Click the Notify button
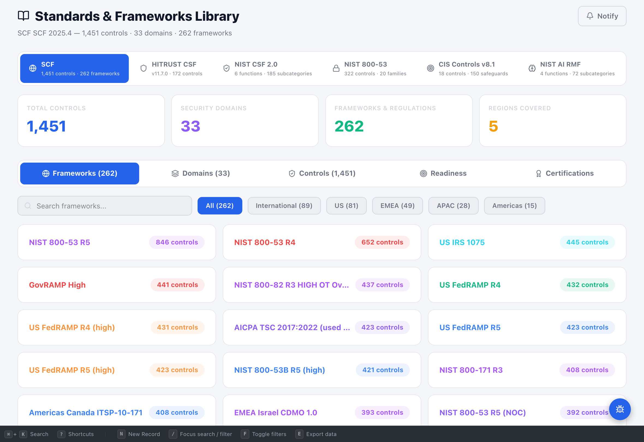This screenshot has width=644, height=442. [602, 16]
